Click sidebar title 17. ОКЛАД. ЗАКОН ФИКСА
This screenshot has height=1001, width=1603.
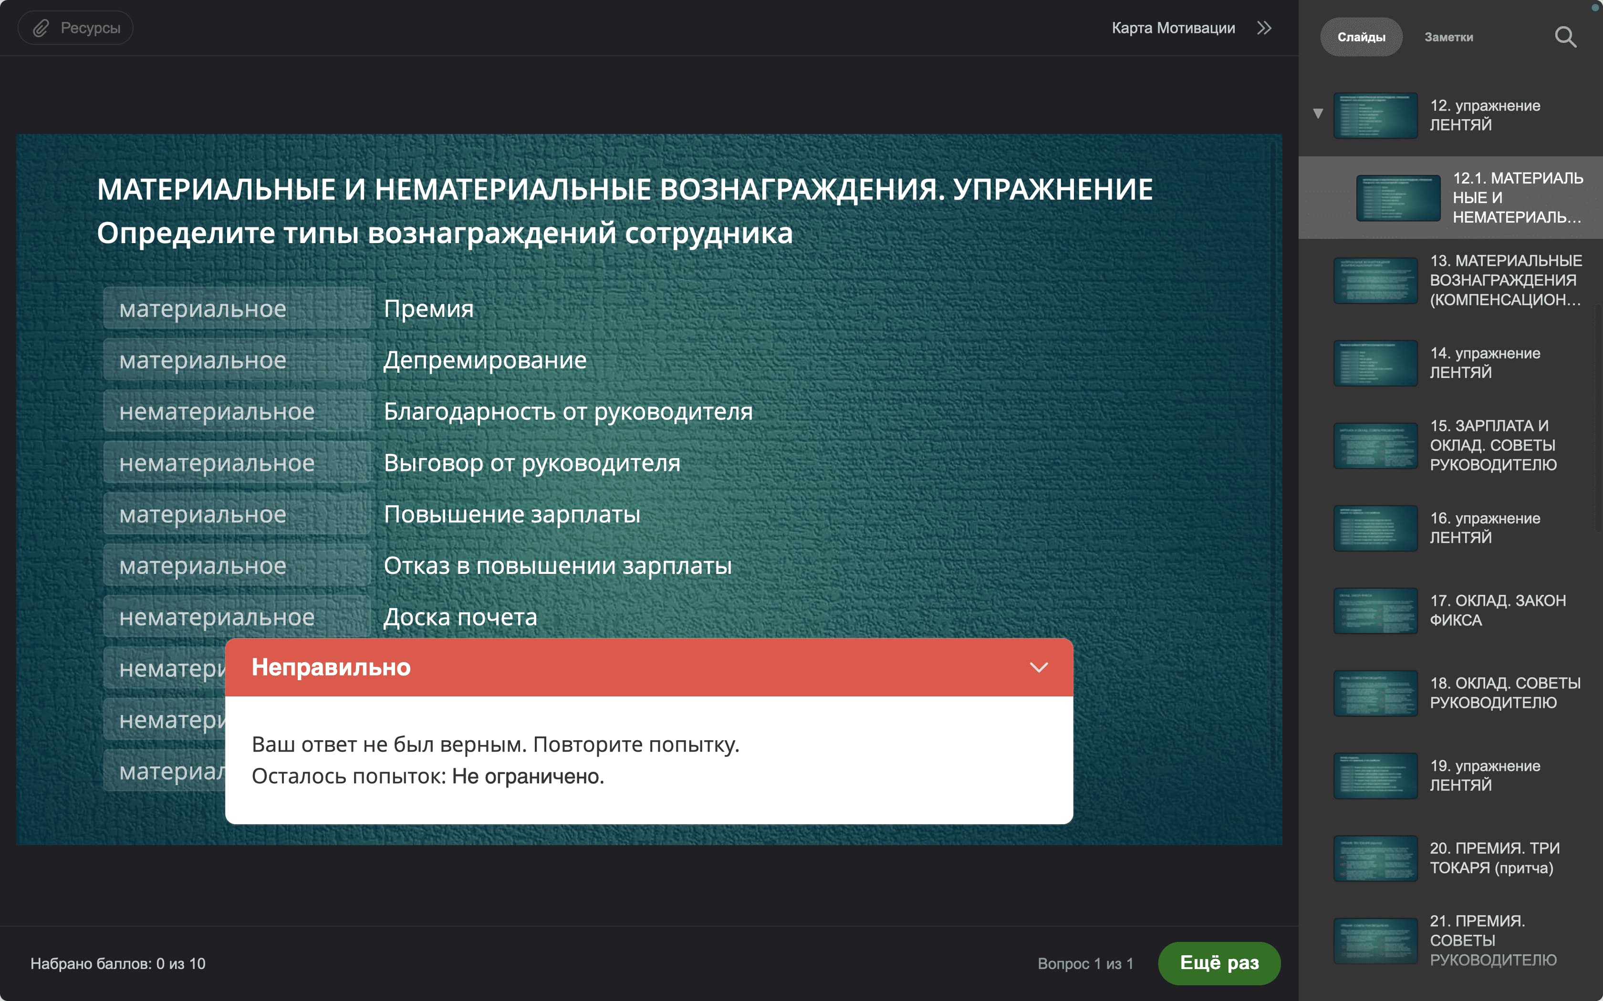(x=1498, y=611)
